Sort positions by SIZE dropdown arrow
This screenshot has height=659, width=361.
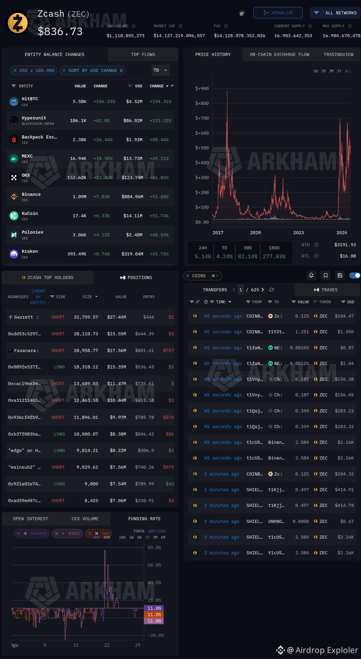[x=96, y=297]
